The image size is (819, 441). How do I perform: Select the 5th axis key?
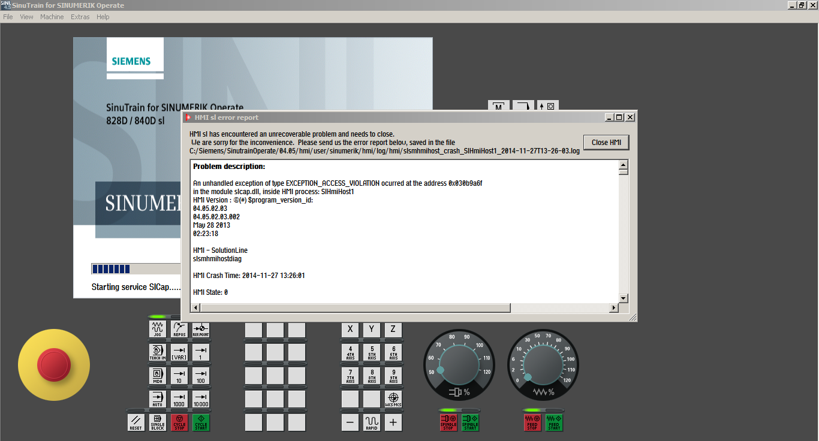click(x=372, y=352)
